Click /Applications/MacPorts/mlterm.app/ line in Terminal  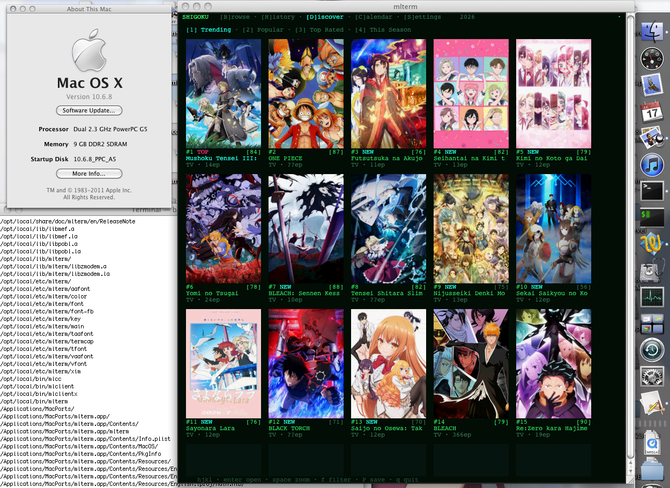pos(55,416)
